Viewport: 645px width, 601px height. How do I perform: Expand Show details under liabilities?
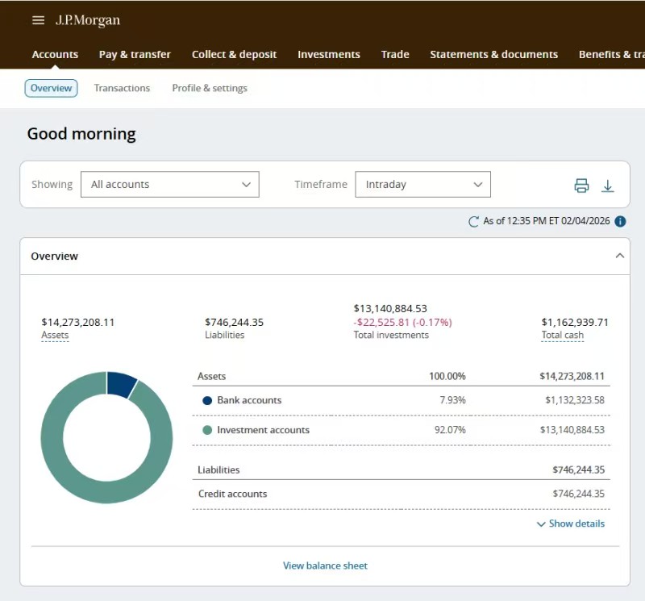(x=570, y=524)
